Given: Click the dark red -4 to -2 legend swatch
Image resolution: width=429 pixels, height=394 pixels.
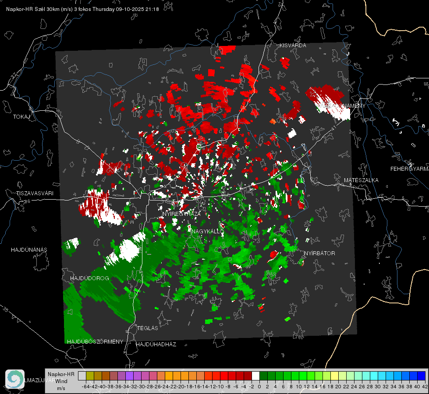Looking at the screenshot, I should pos(248,376).
